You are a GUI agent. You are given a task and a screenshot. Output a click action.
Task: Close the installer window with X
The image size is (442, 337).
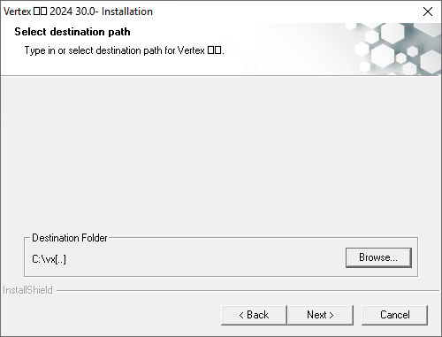point(428,11)
